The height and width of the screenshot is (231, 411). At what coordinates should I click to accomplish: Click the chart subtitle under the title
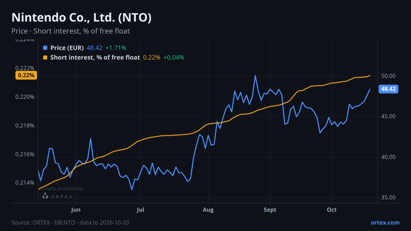(71, 31)
